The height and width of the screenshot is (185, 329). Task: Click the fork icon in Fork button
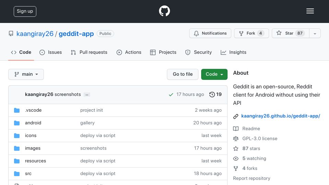click(241, 33)
